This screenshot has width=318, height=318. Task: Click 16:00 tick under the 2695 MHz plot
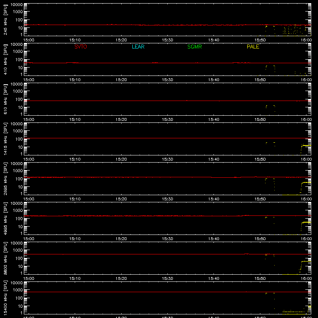(x=306, y=199)
